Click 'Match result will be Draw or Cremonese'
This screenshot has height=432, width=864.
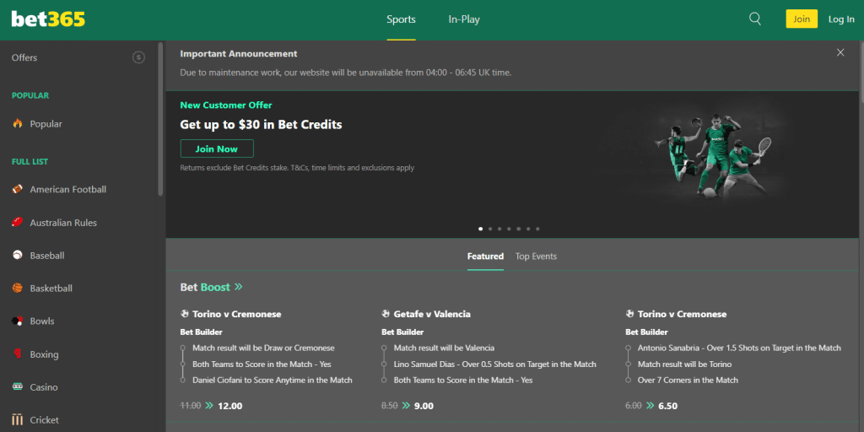[263, 348]
